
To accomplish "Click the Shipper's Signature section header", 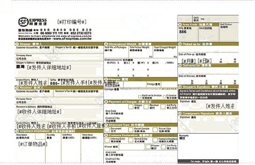I will (x=208, y=87).
